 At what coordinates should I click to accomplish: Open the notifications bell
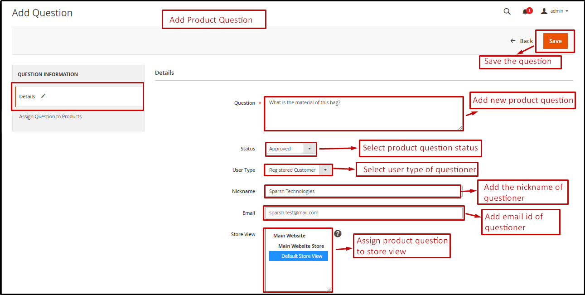525,11
